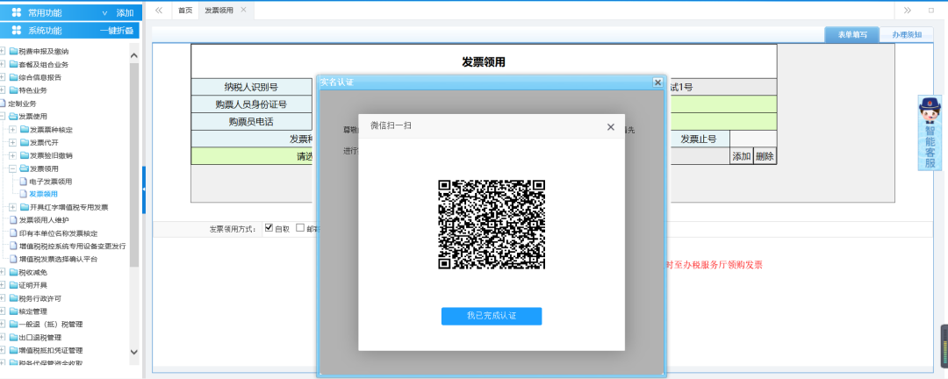Expand the 开具红字增值税专用发票 node
This screenshot has width=948, height=379.
point(12,207)
